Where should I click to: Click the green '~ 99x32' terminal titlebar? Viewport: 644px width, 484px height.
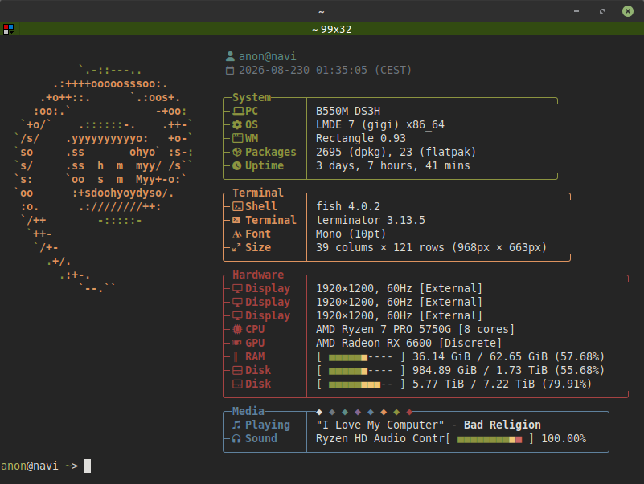(x=322, y=29)
